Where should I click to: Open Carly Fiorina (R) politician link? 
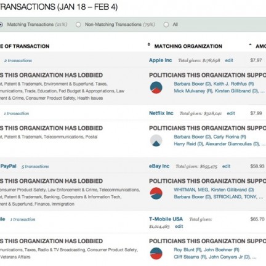coord(230,137)
